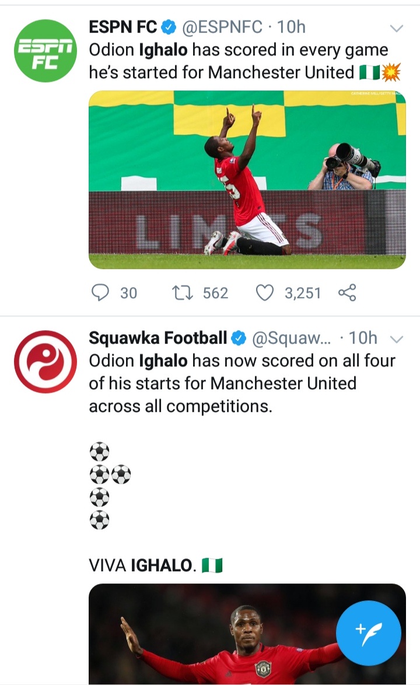
Task: Open the ESPN FC account name
Action: 123,27
